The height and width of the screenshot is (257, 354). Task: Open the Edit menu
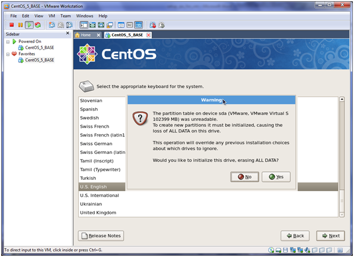(25, 16)
